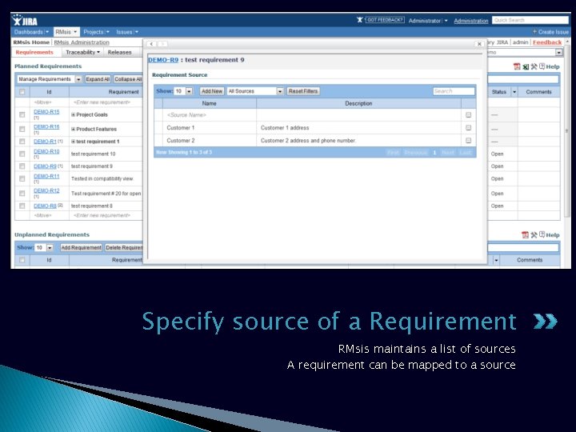The image size is (576, 432).
Task: Open Help icon for Planned Requirements
Action: point(542,66)
